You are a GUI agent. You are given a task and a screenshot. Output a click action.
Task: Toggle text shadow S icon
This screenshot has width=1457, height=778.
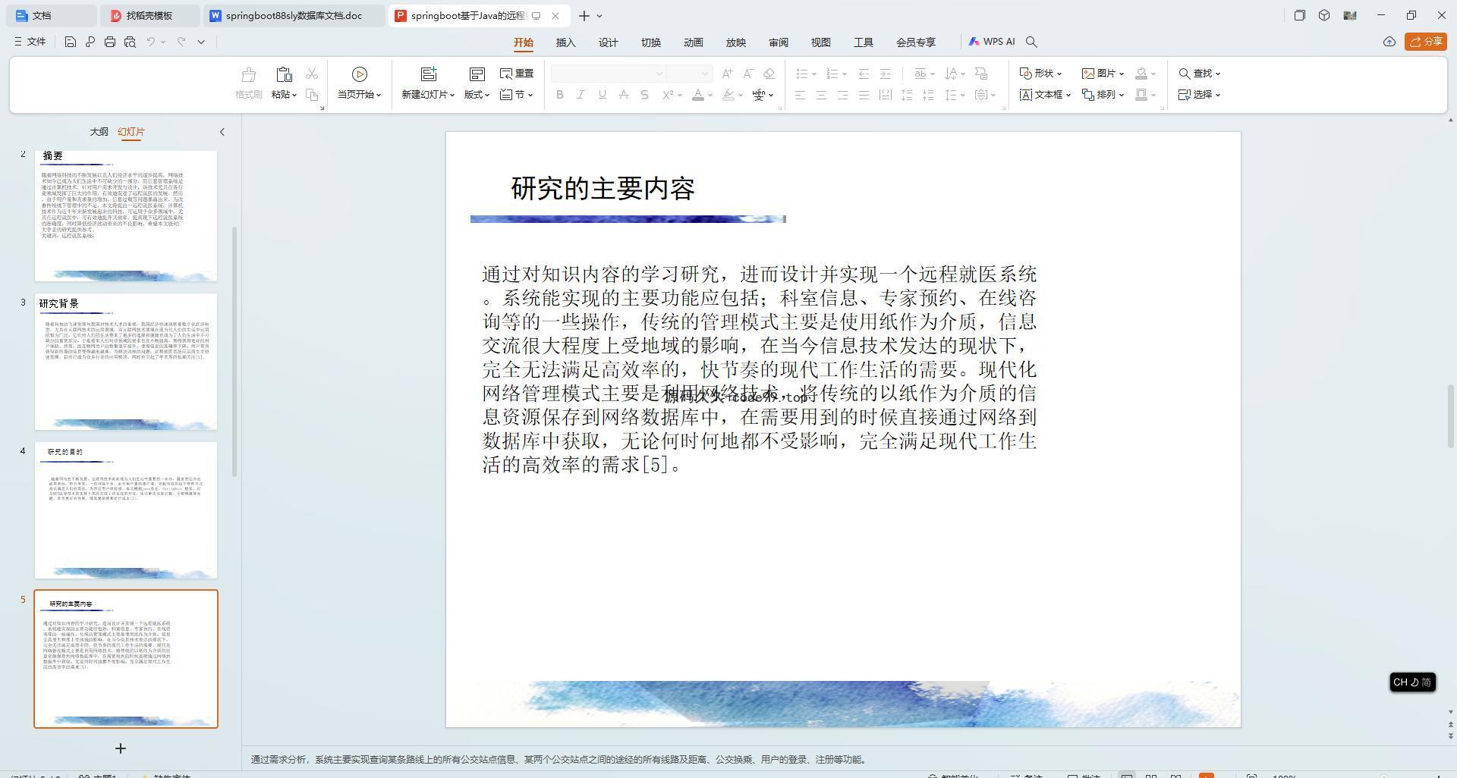(x=645, y=95)
